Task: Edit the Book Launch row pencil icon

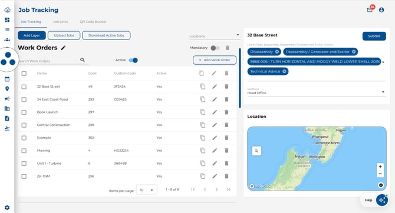Action: (215, 112)
